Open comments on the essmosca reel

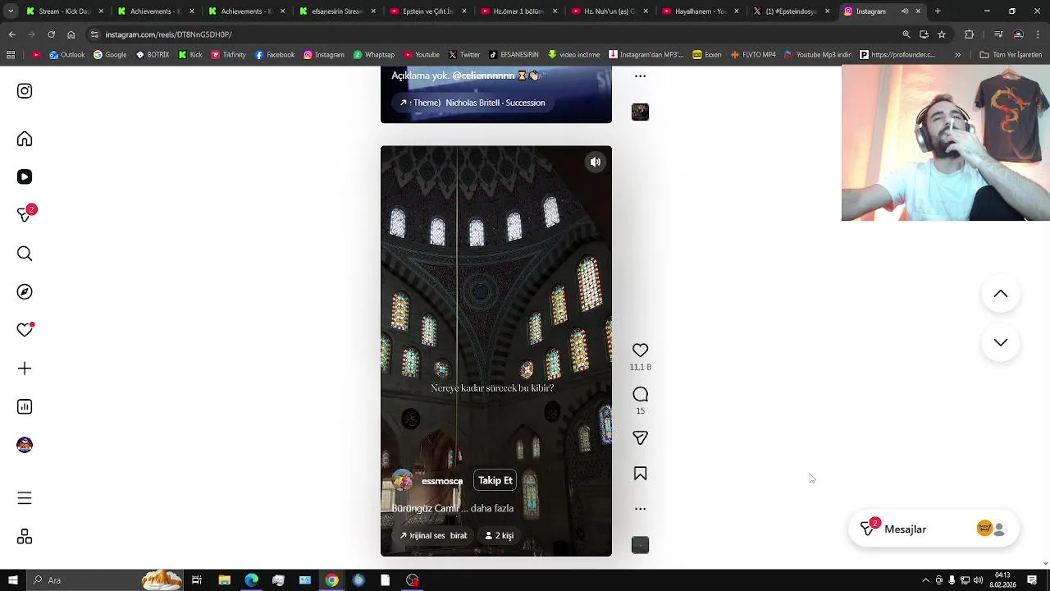tap(641, 395)
